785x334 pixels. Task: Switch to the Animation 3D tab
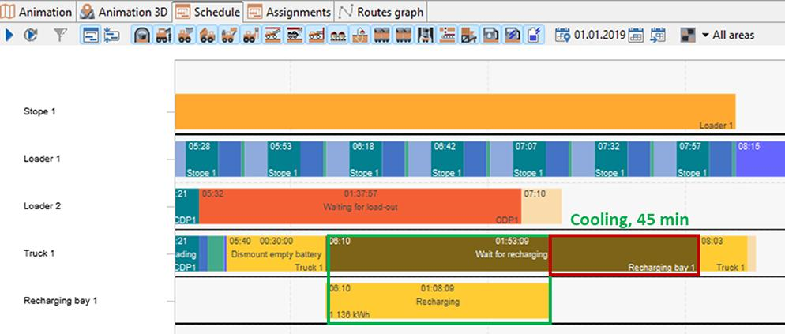pyautogui.click(x=124, y=12)
